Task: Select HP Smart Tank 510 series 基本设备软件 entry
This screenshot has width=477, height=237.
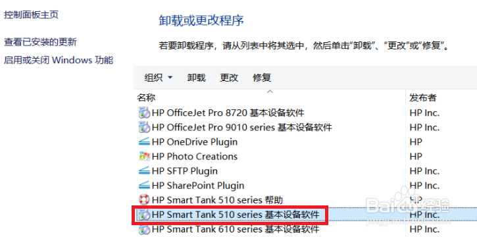Action: point(230,215)
